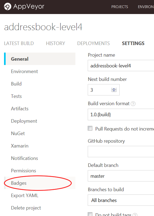Screen dimensions: 154x216
Task: Open the History tab
Action: (x=56, y=43)
